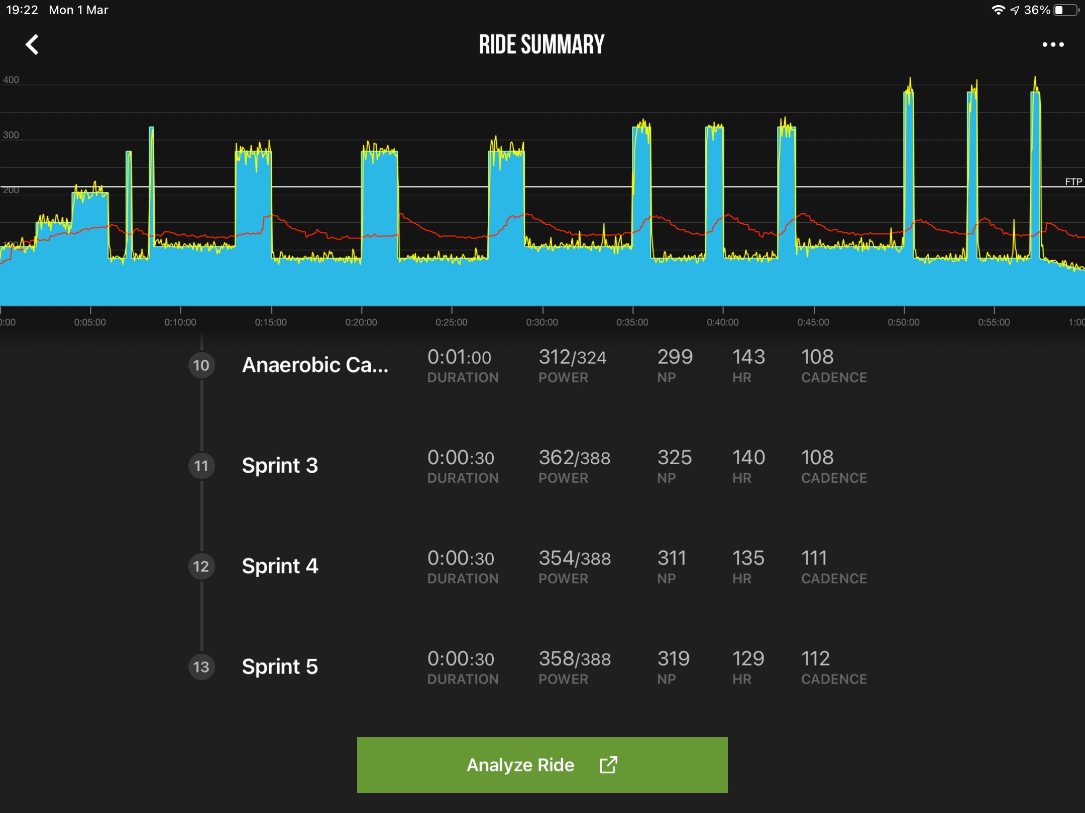Go back using the left chevron arrow
This screenshot has width=1085, height=813.
pos(32,45)
